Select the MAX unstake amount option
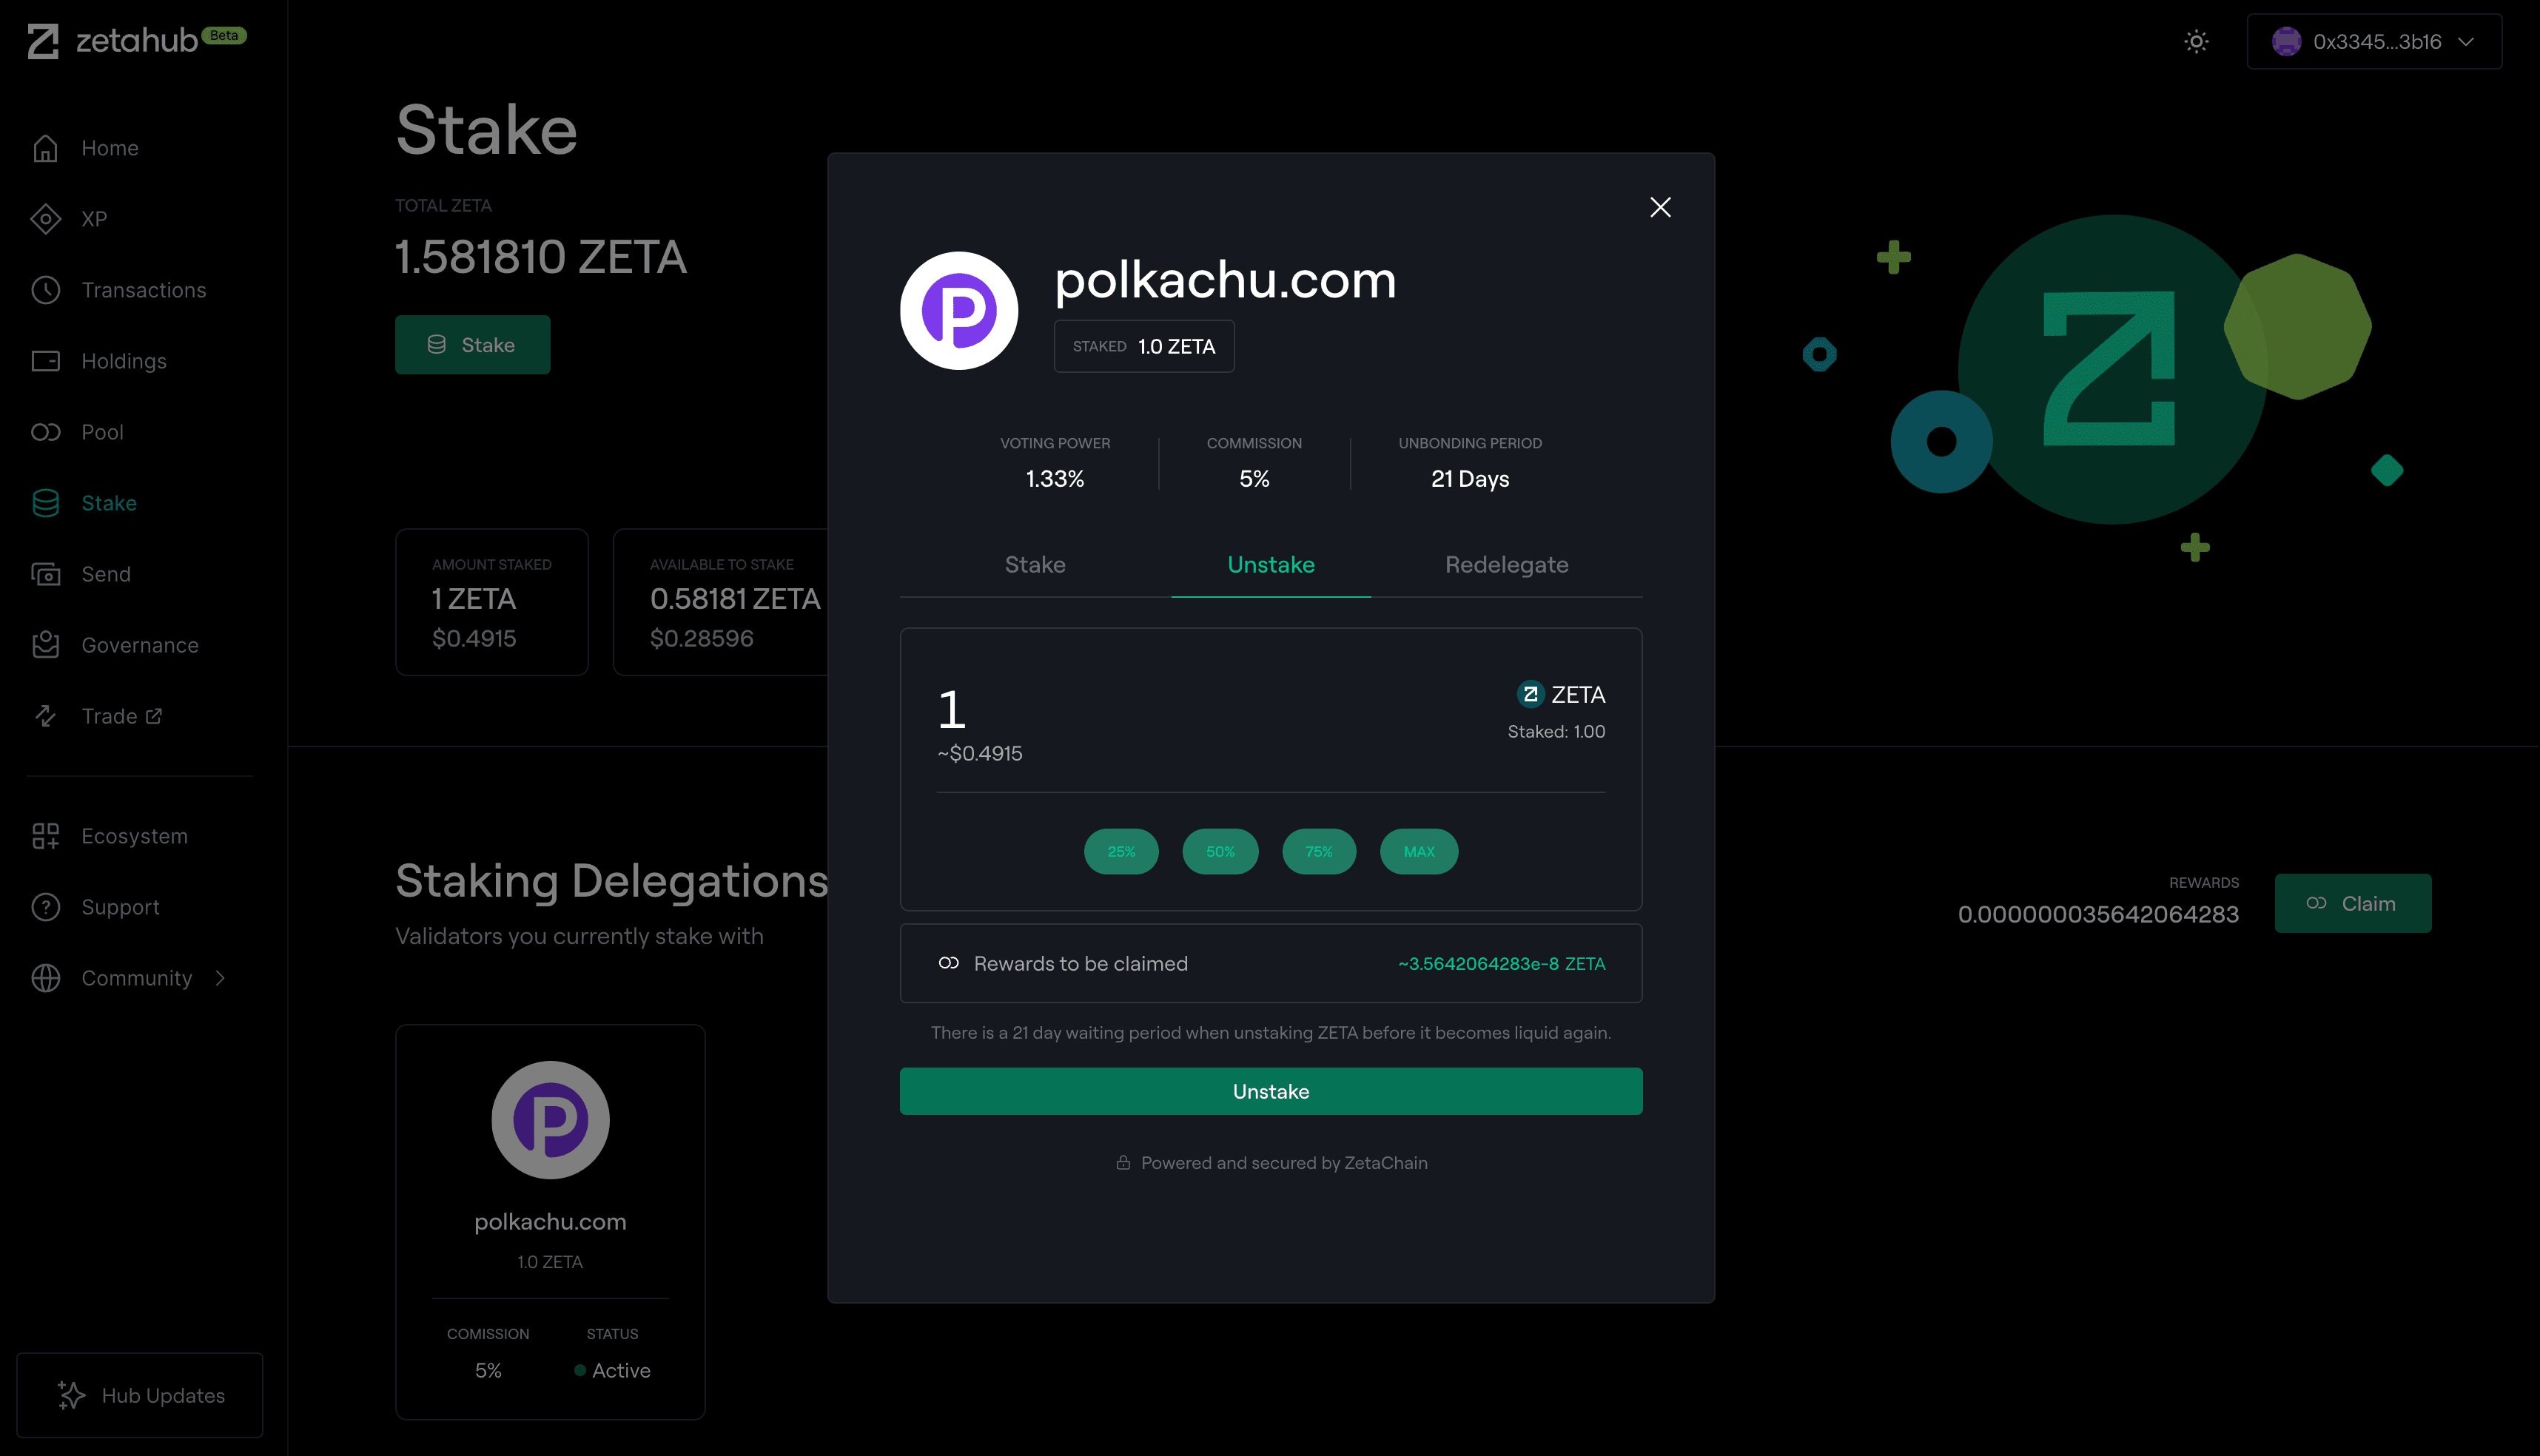This screenshot has height=1456, width=2540. [1419, 851]
